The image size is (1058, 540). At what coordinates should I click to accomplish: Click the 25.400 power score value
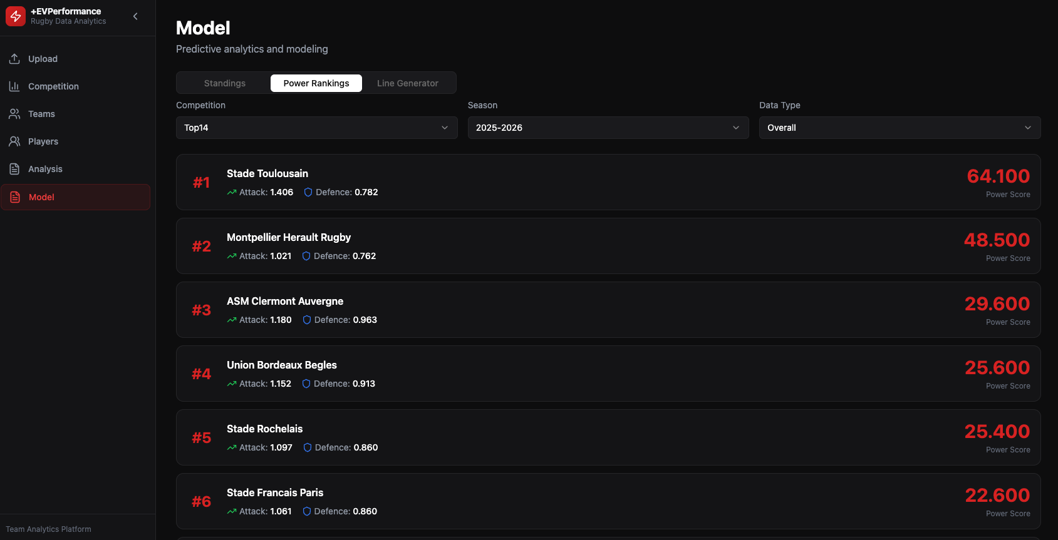(x=997, y=431)
